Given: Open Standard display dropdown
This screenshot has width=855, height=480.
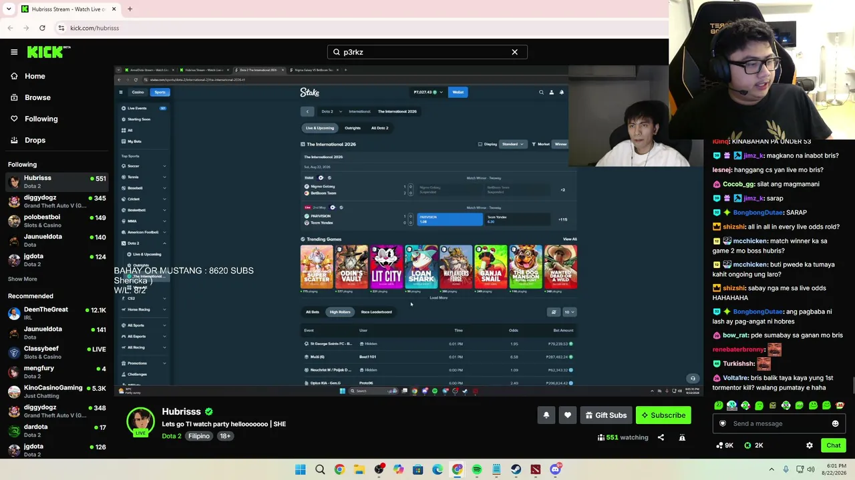Looking at the screenshot, I should pos(513,144).
